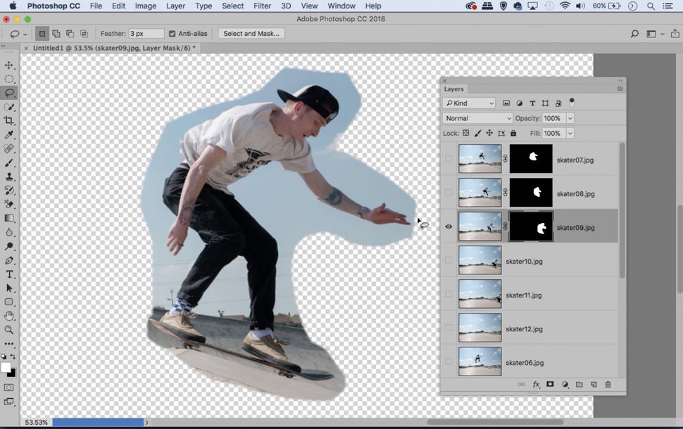This screenshot has height=429, width=683.
Task: Hide the skater09.jpg layer visibility
Action: tap(449, 226)
